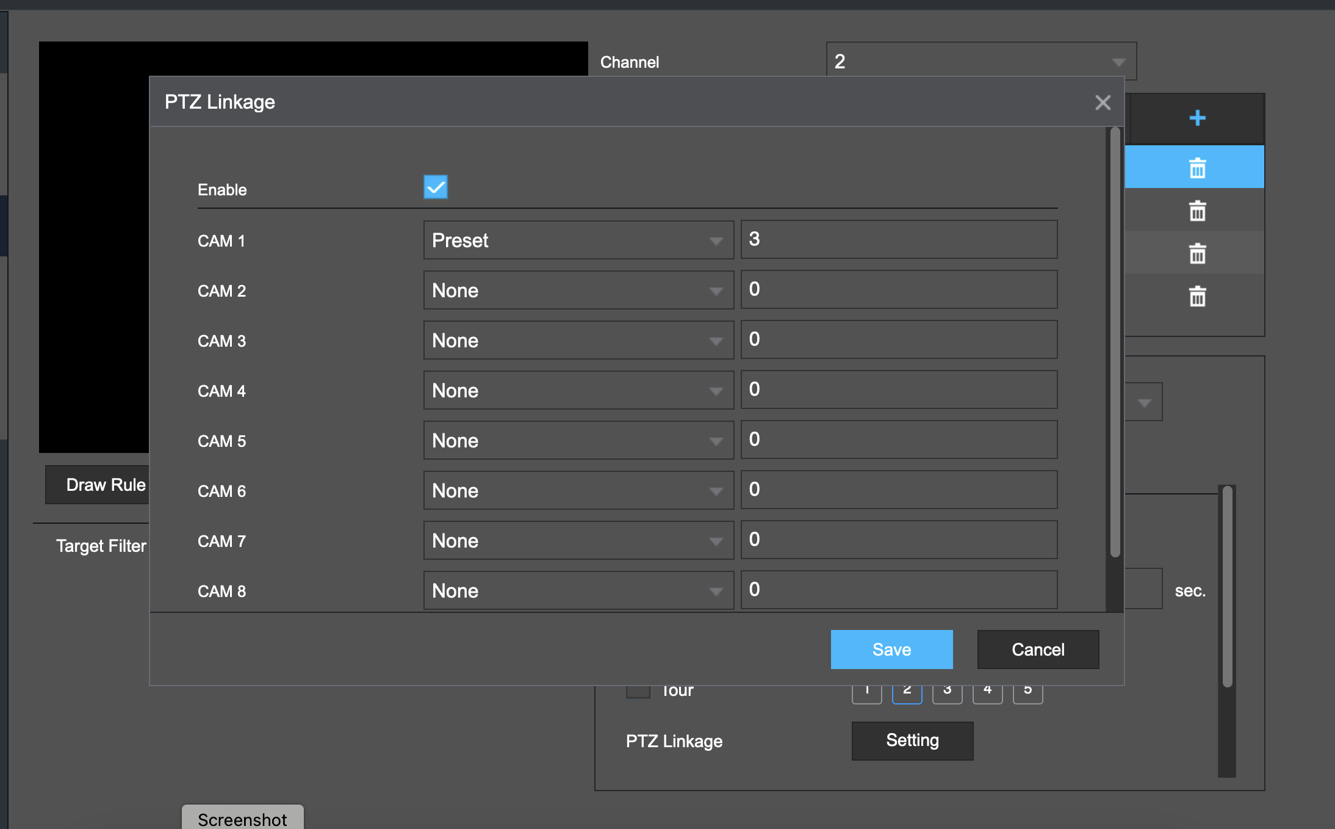Click the PTZ Linkage Setting button

click(x=912, y=740)
